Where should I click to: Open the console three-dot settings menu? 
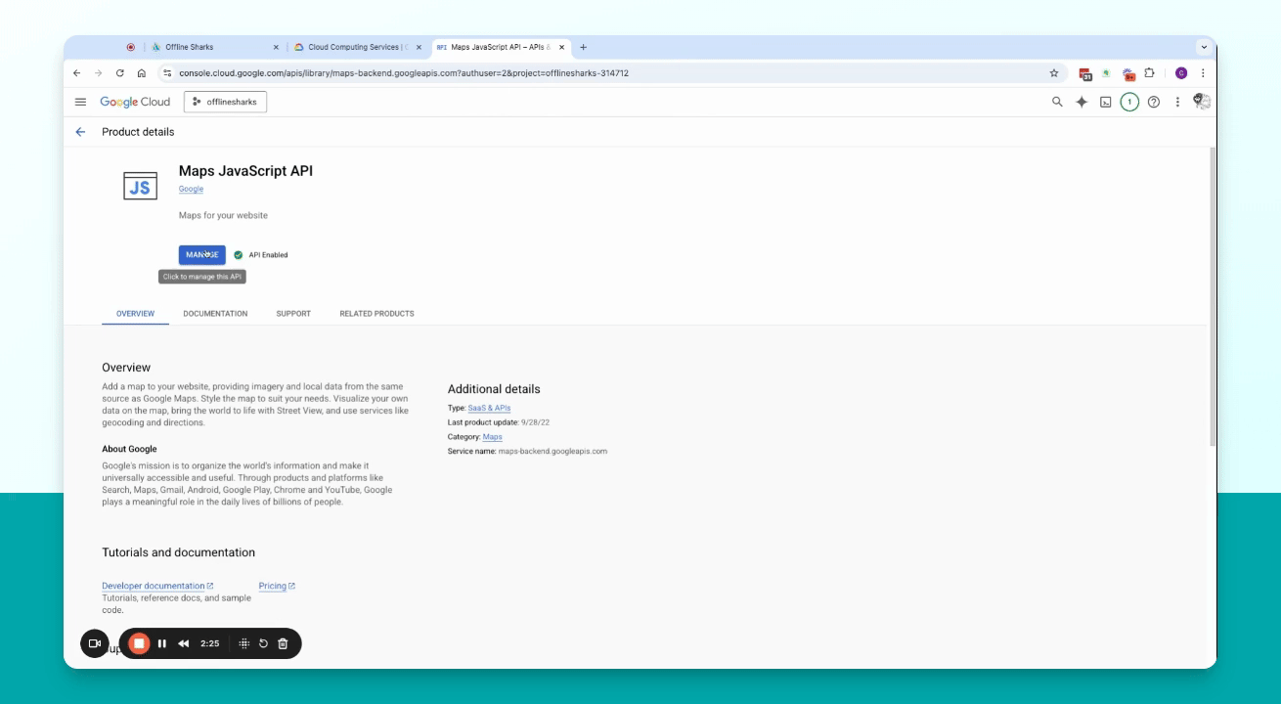coord(1177,102)
